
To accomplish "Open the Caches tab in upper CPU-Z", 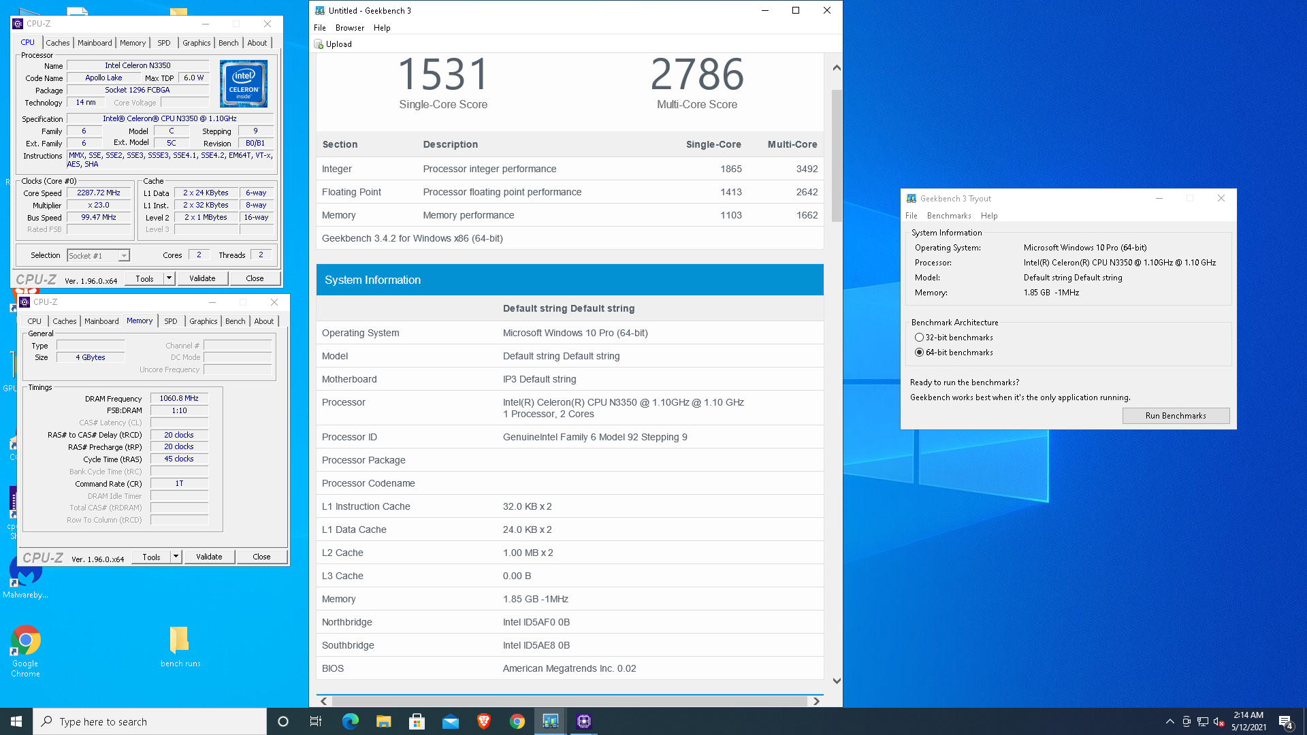I will pos(58,43).
